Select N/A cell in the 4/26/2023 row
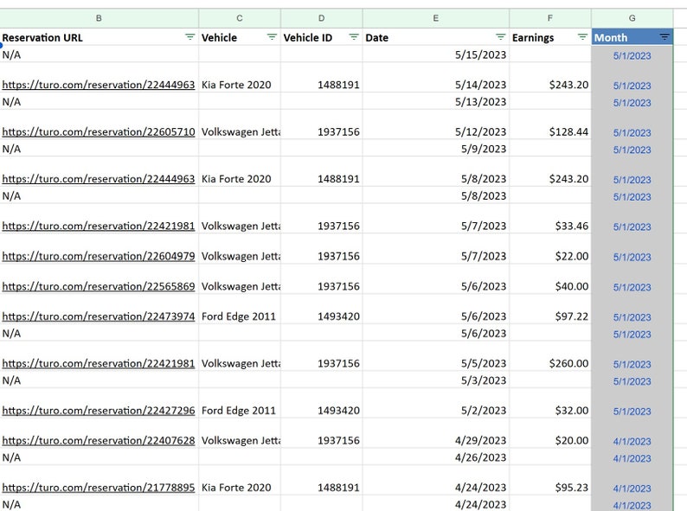This screenshot has width=687, height=511. pos(99,457)
